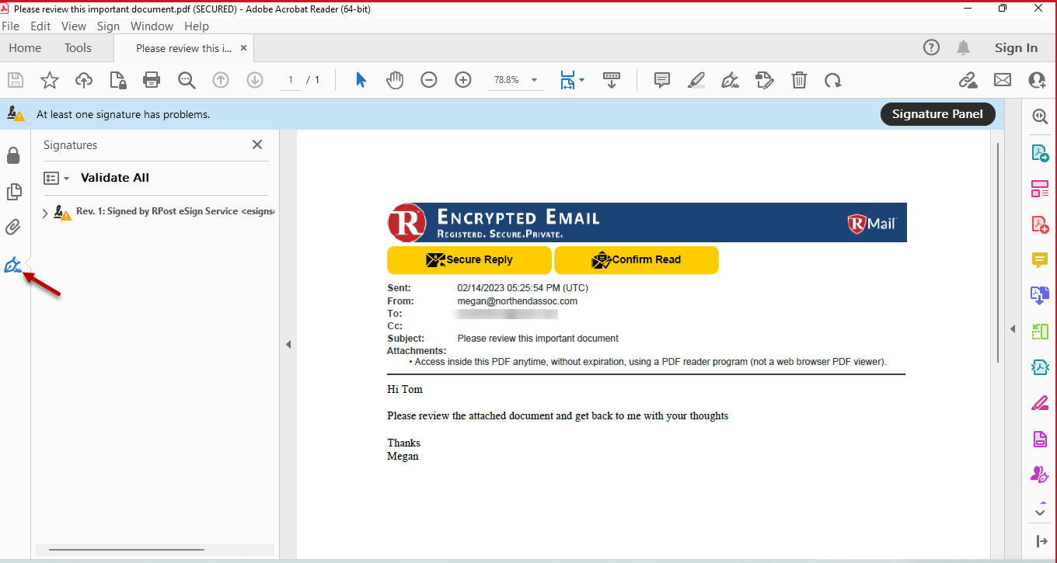Open the Sign menu
Screen dimensions: 1057x563
pyautogui.click(x=108, y=26)
